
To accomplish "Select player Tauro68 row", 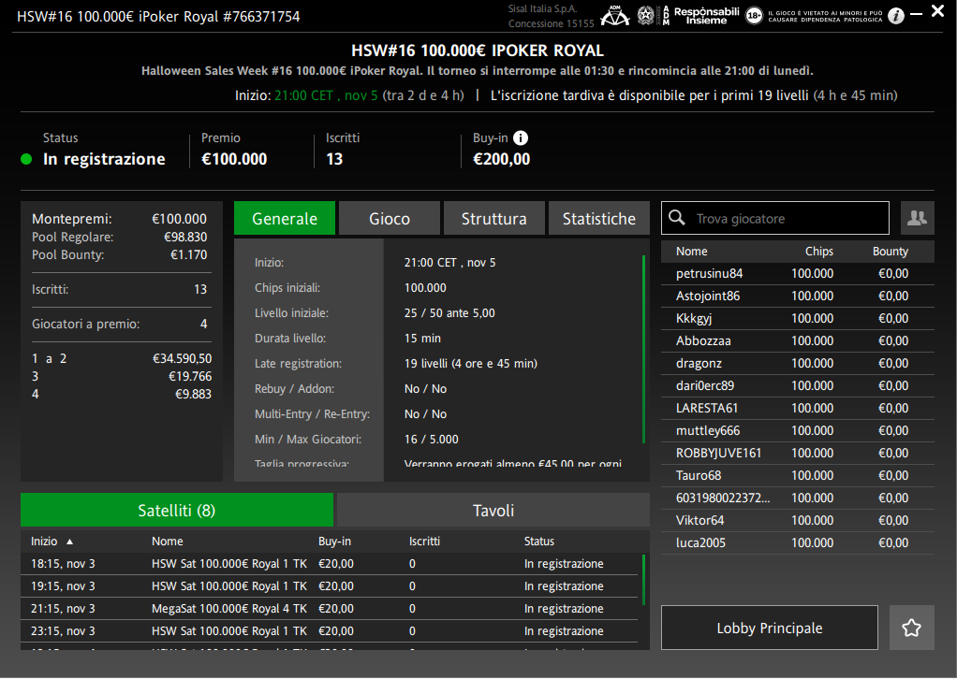I will point(797,475).
